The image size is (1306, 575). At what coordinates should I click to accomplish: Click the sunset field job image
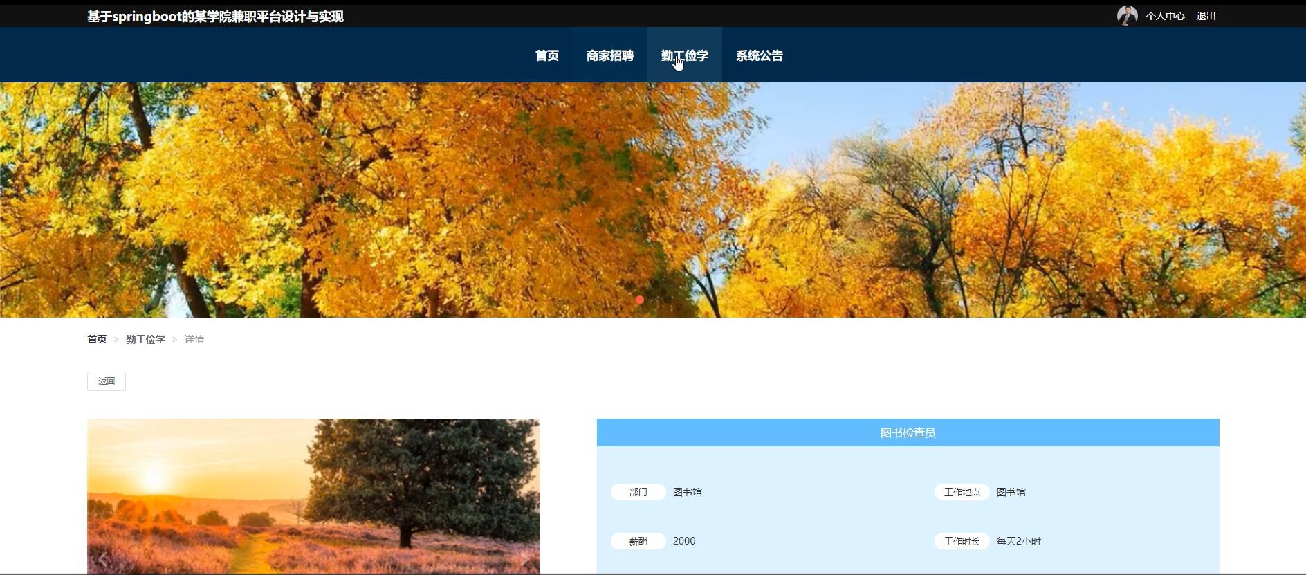coord(313,496)
